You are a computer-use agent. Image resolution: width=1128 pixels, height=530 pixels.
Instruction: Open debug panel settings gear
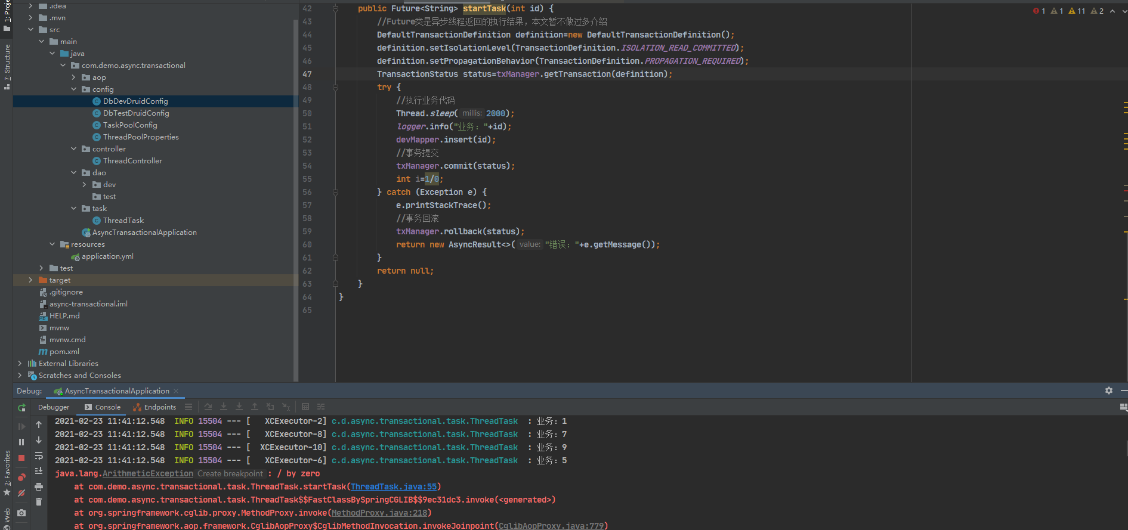(1109, 390)
